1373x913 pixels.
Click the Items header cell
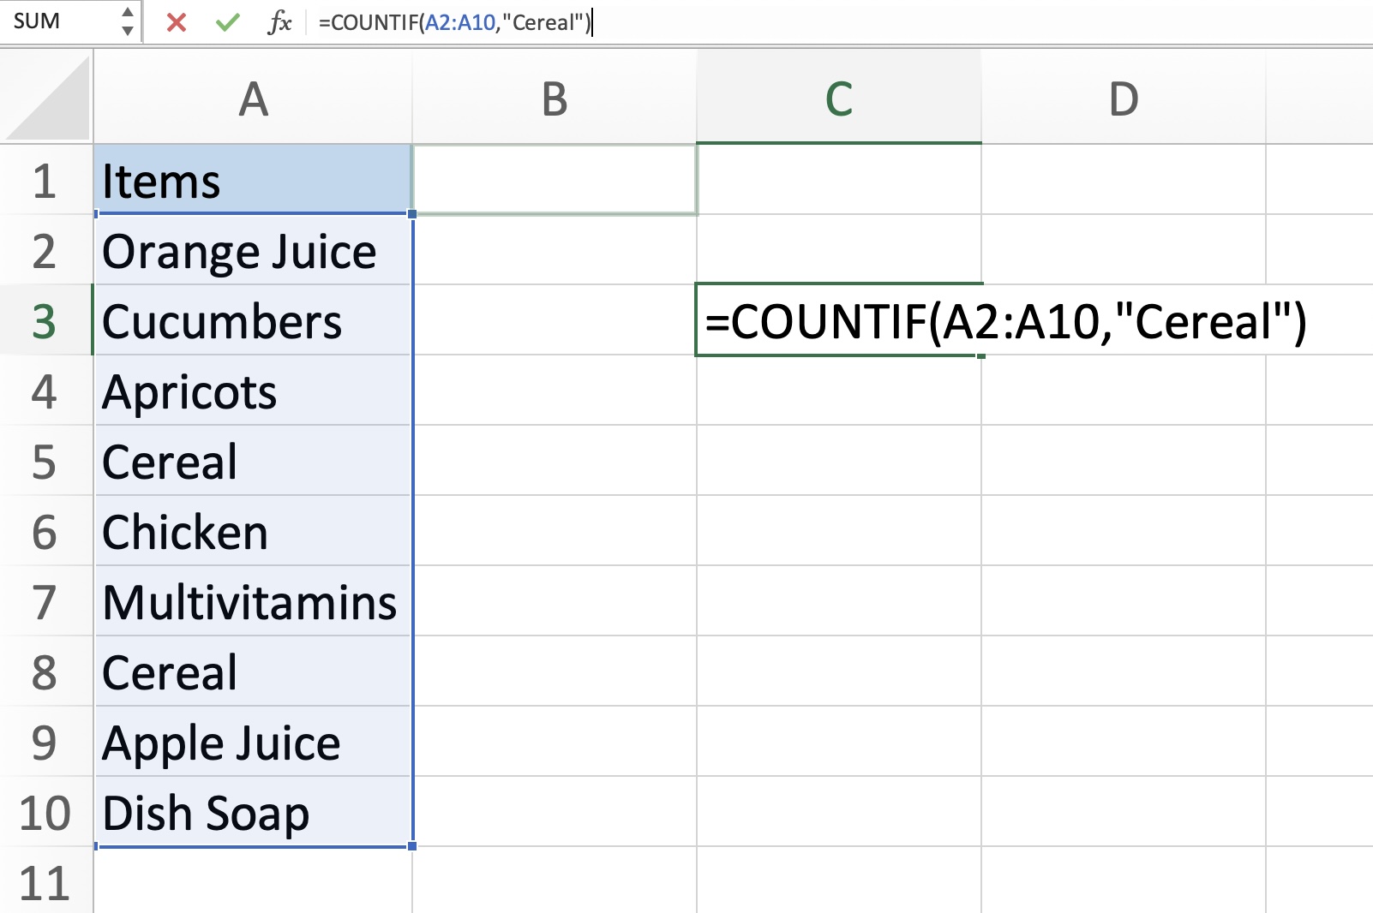(253, 180)
